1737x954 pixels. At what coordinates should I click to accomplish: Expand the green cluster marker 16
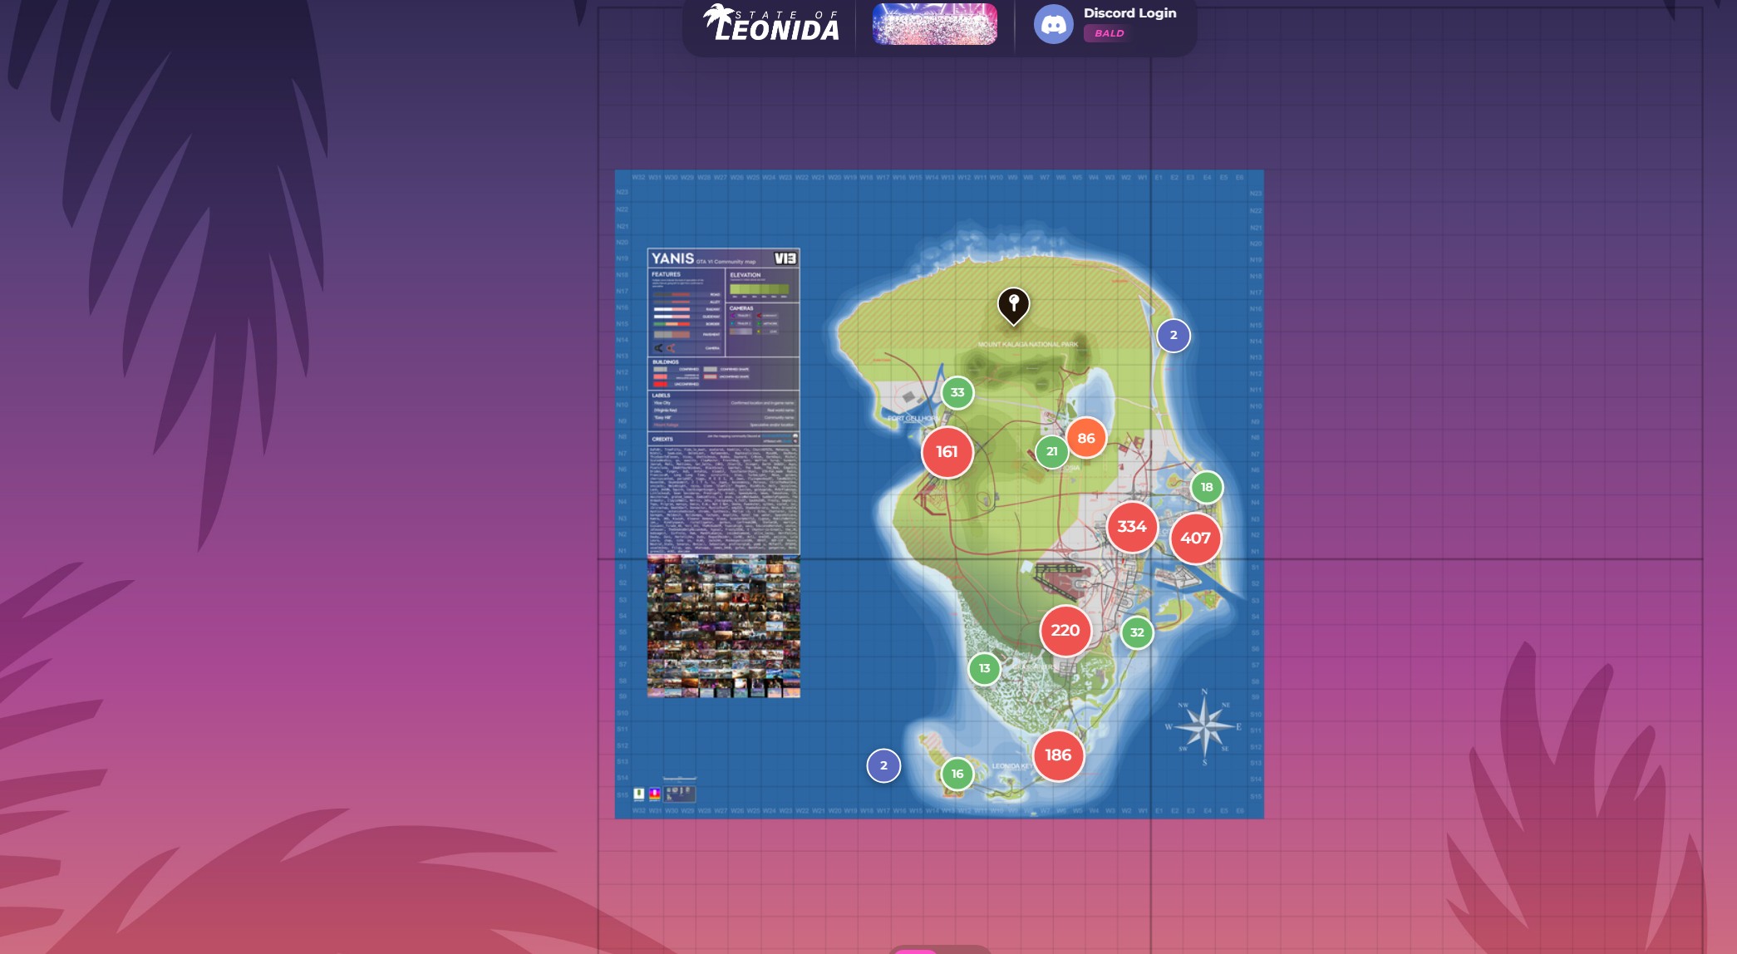point(957,775)
